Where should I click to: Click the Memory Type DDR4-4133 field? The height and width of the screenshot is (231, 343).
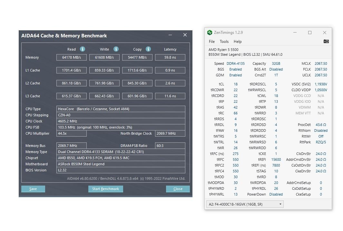[121, 152]
